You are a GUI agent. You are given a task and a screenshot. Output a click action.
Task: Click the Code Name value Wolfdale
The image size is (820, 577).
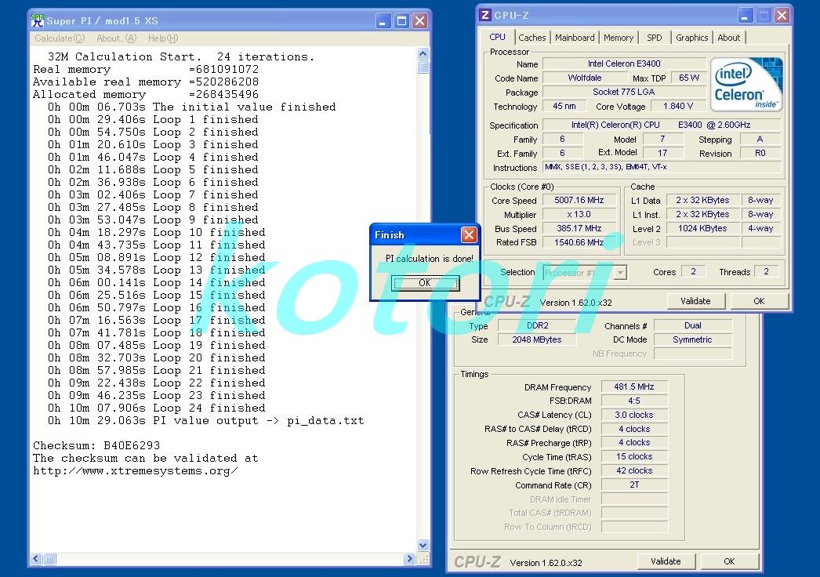tap(585, 78)
